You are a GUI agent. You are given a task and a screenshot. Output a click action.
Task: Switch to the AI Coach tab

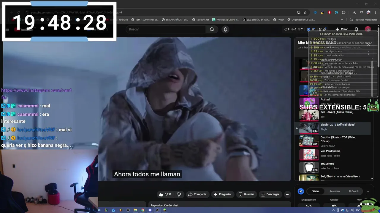tap(353, 191)
